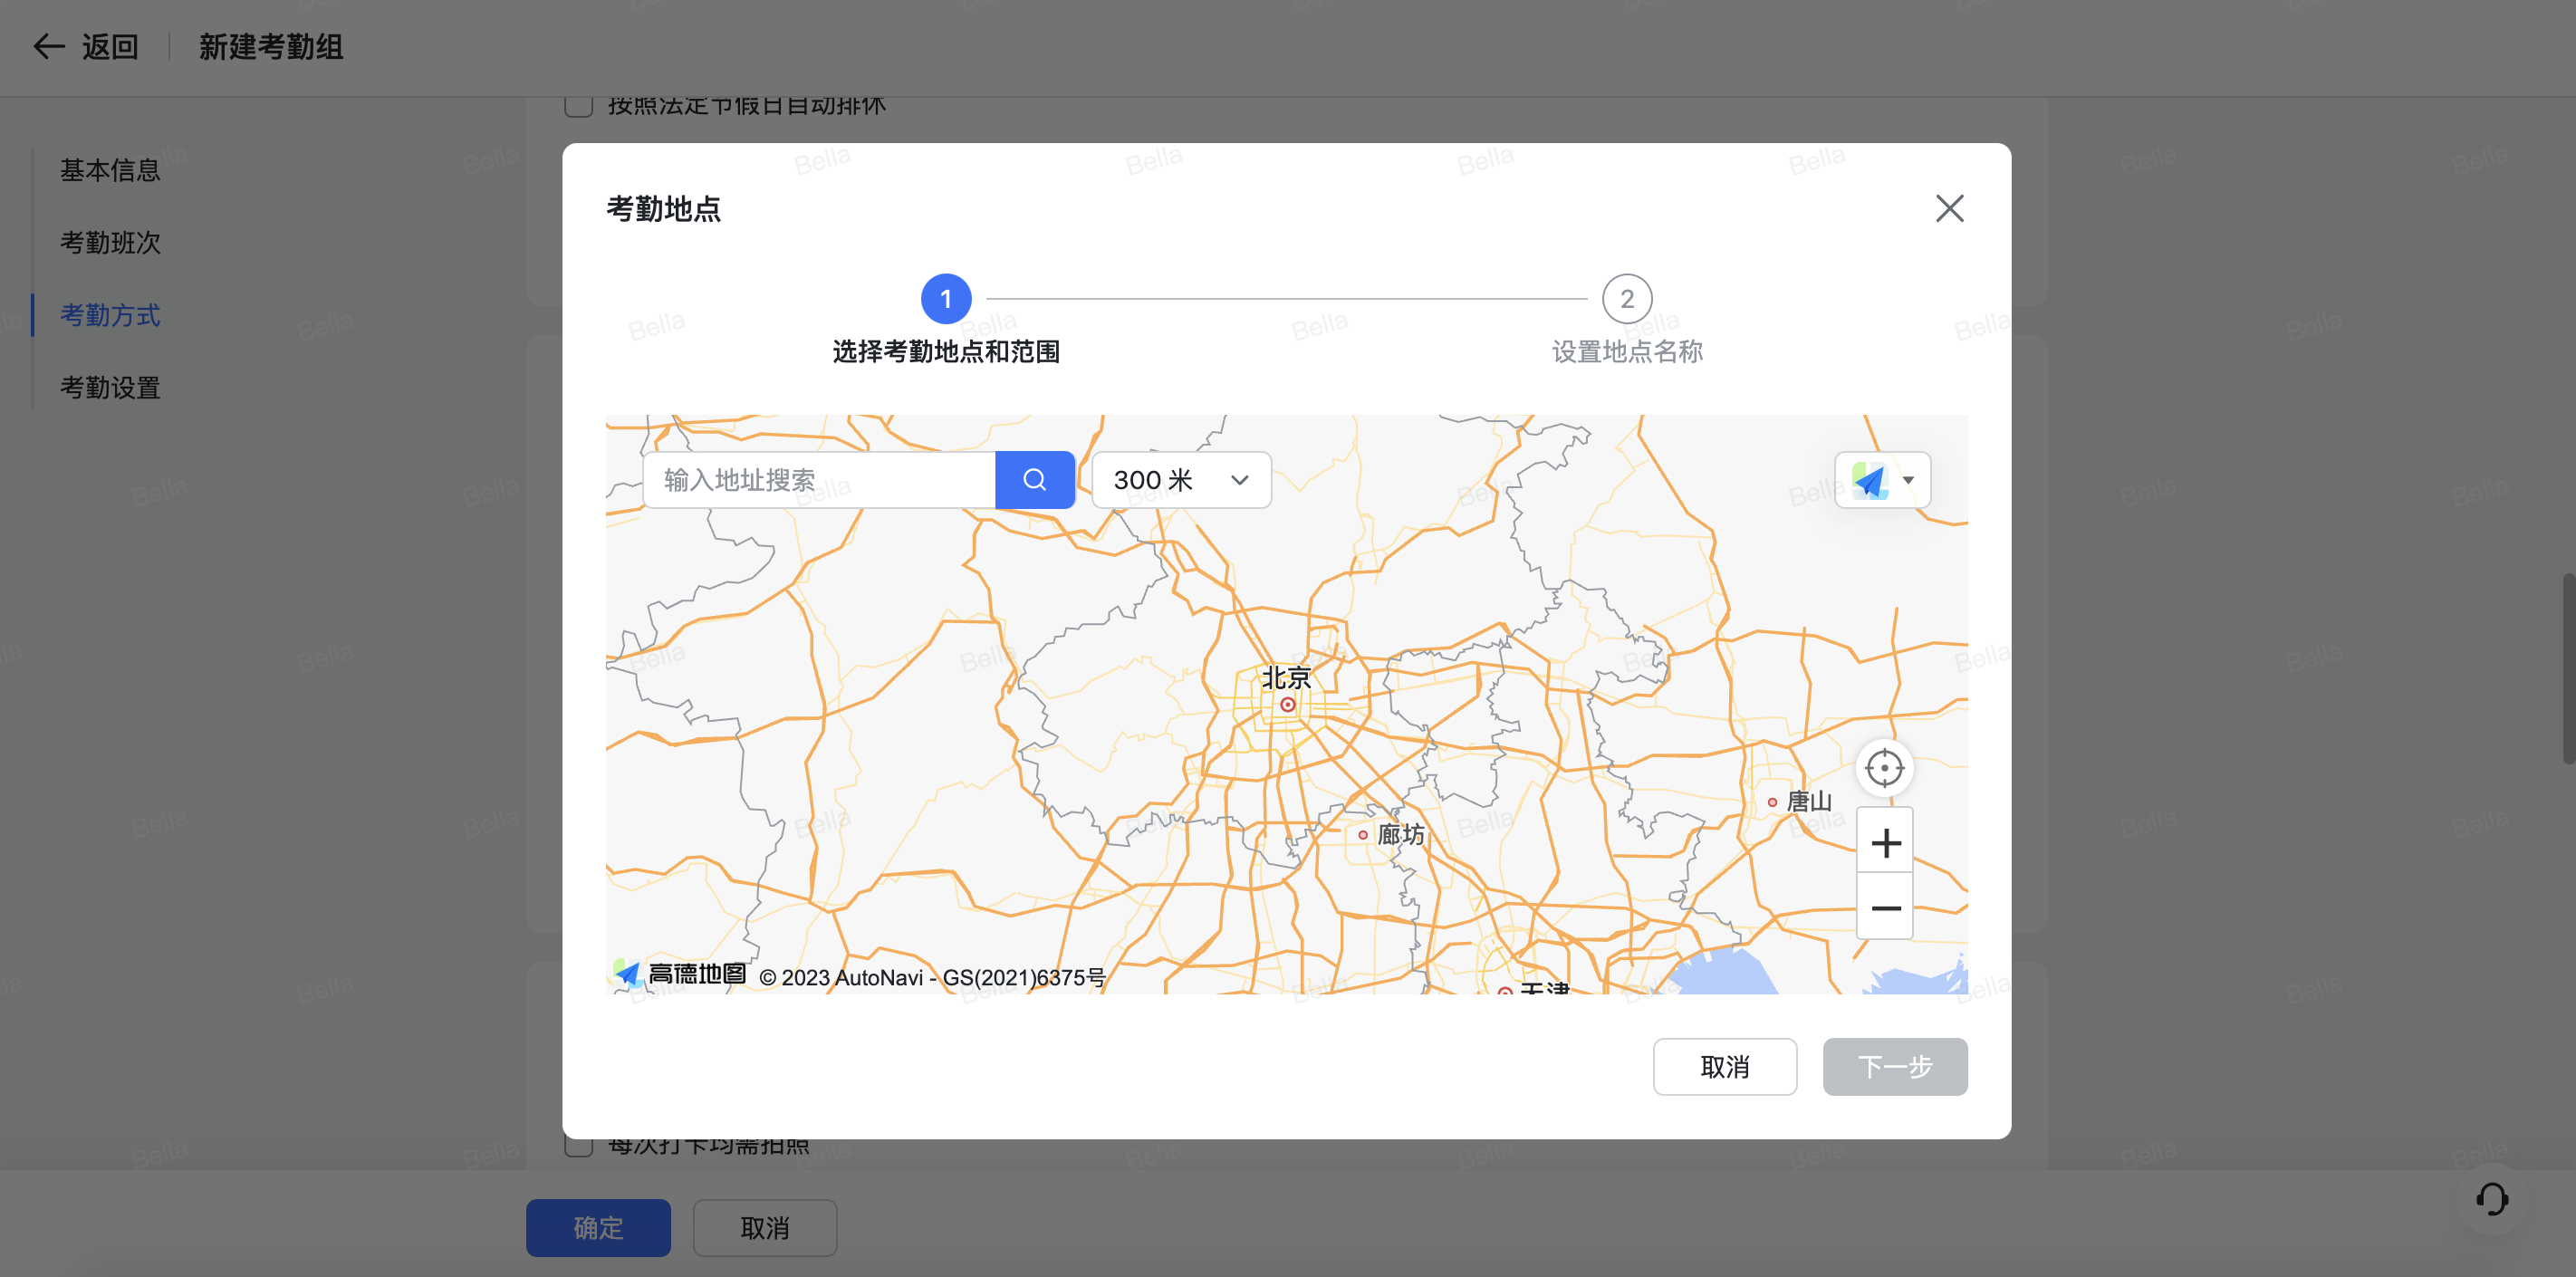
Task: Proceed with the 下一步 button
Action: [1894, 1066]
